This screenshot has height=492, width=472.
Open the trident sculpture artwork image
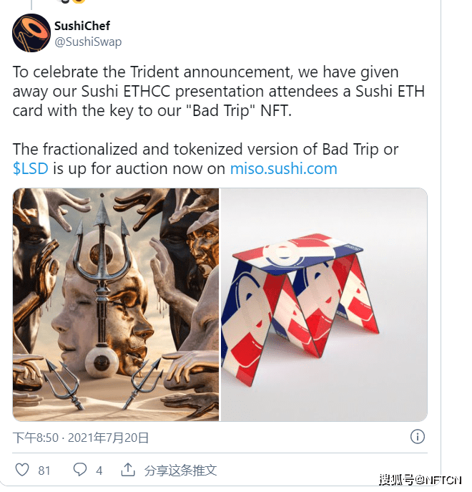pyautogui.click(x=116, y=304)
